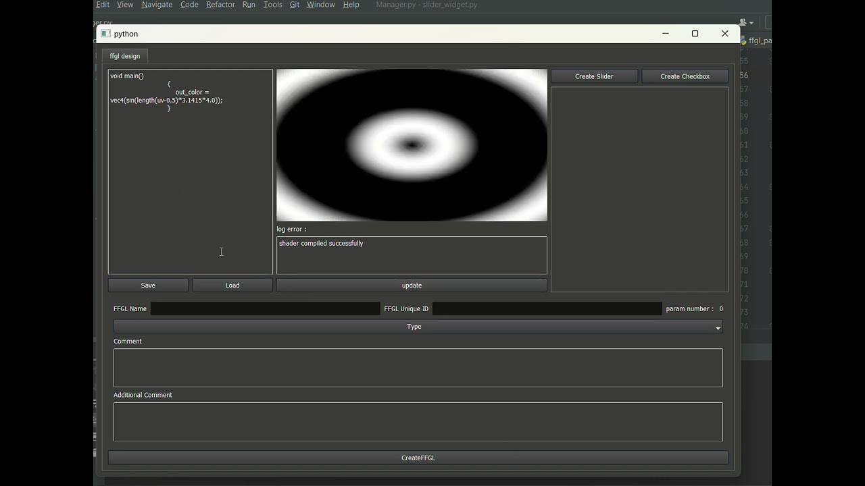Click the 'Additional Comment' label
The height and width of the screenshot is (486, 865).
(143, 396)
